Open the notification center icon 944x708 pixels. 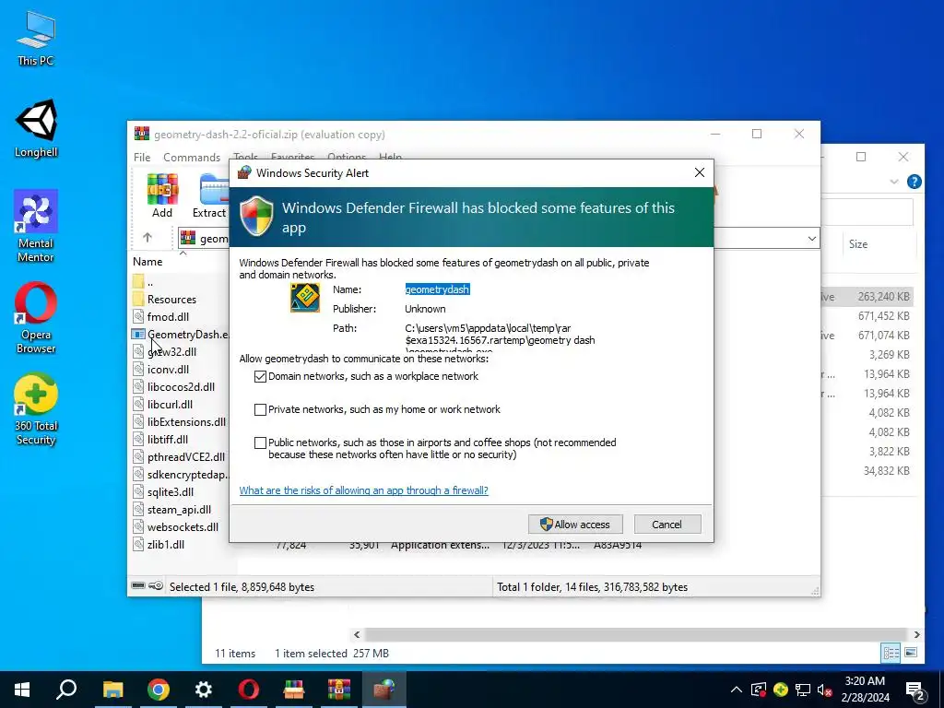click(x=915, y=690)
